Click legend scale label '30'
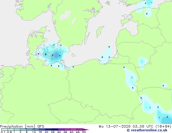The width and height of the screenshot is (172, 133). pos(59,132)
